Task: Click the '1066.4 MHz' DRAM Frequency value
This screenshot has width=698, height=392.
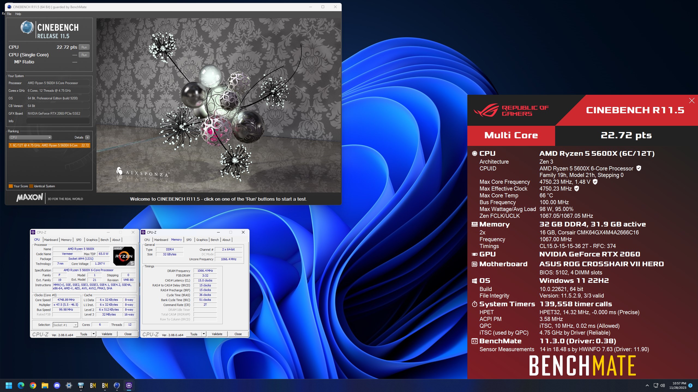Action: coord(205,271)
